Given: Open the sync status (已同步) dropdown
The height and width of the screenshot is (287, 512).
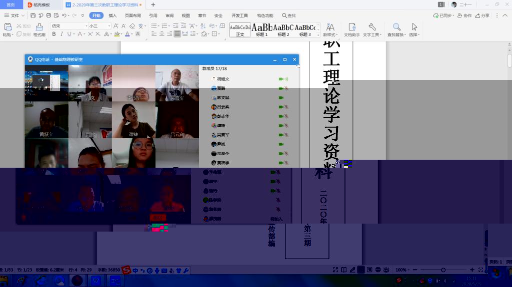Looking at the screenshot, I should pos(443,15).
